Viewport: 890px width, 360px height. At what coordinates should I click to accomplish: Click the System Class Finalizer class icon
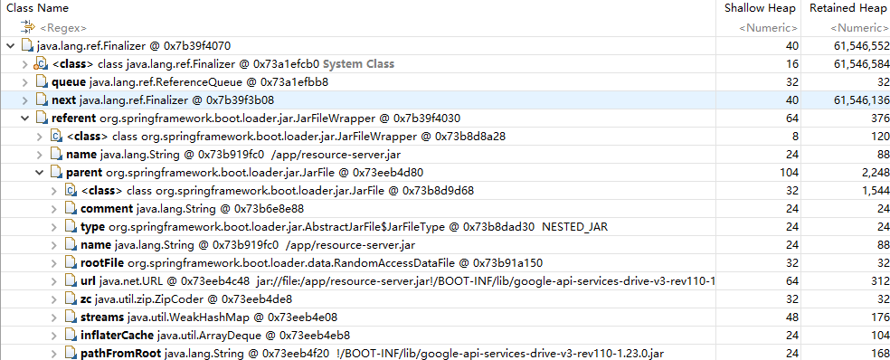[41, 64]
